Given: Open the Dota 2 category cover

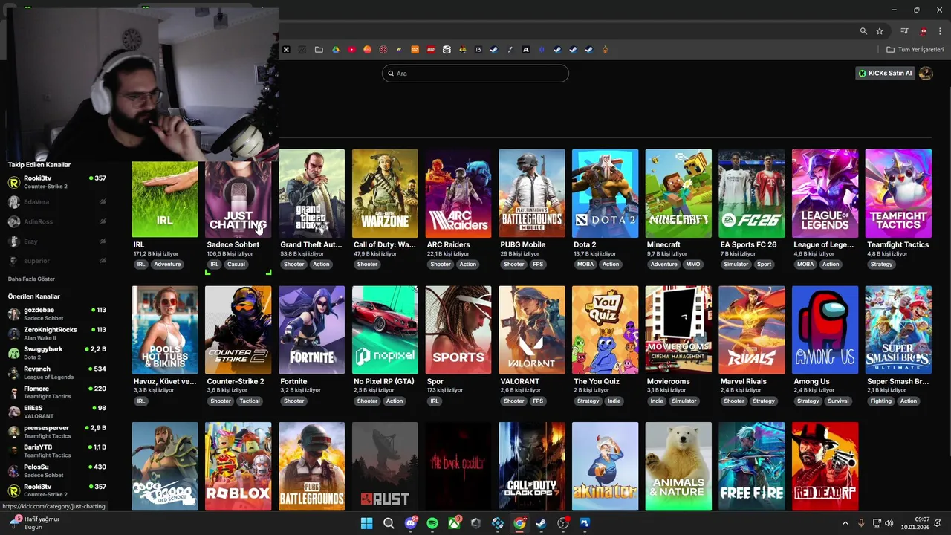Looking at the screenshot, I should click(605, 193).
